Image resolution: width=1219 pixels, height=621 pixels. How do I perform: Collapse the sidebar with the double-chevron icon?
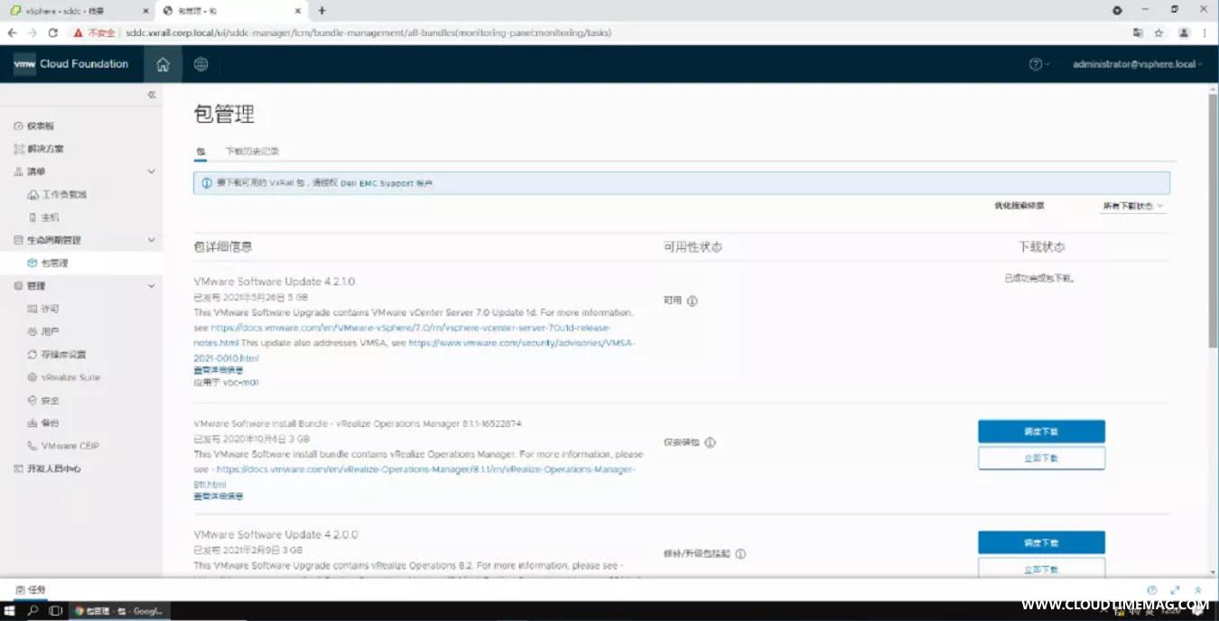pyautogui.click(x=152, y=95)
